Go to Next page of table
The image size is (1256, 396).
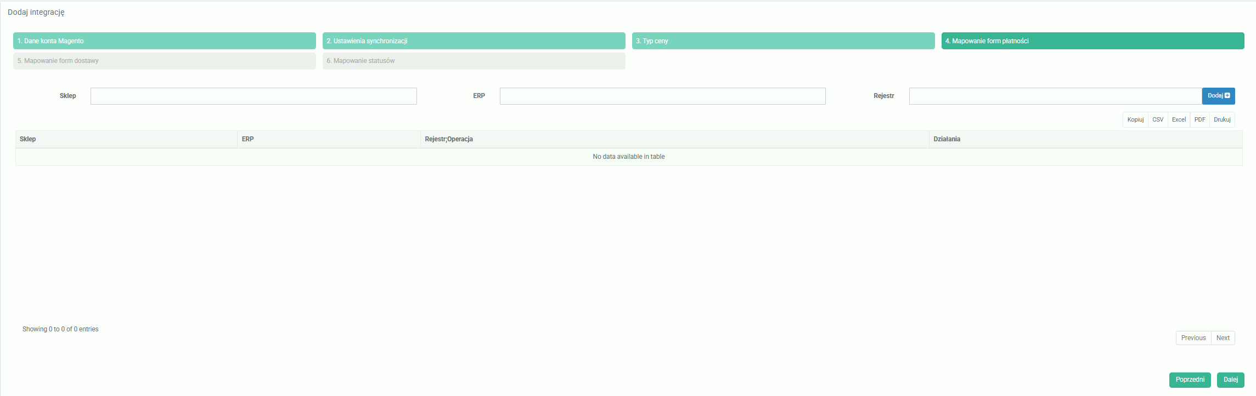[1223, 338]
